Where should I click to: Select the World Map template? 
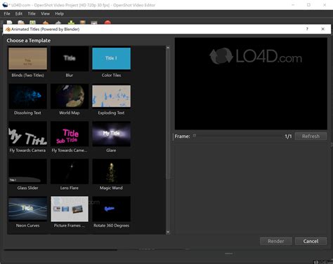[x=70, y=100]
